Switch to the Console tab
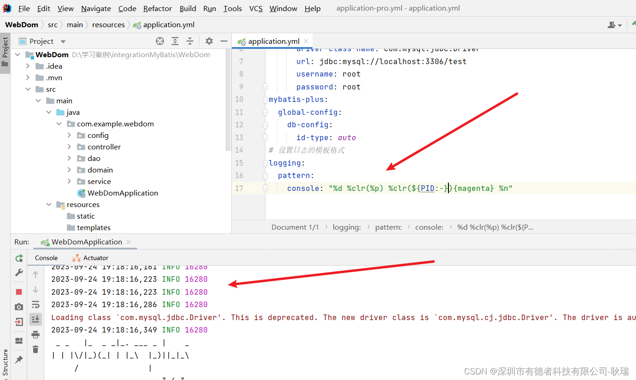The height and width of the screenshot is (380, 636). [46, 258]
